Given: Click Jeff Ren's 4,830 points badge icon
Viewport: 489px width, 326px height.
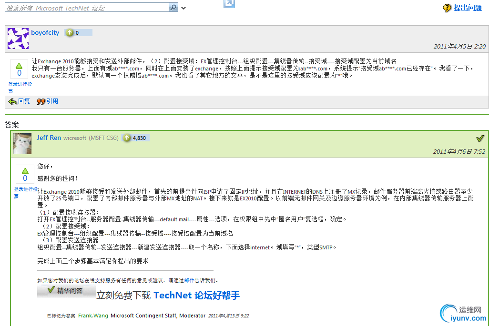Looking at the screenshot, I should pos(127,138).
